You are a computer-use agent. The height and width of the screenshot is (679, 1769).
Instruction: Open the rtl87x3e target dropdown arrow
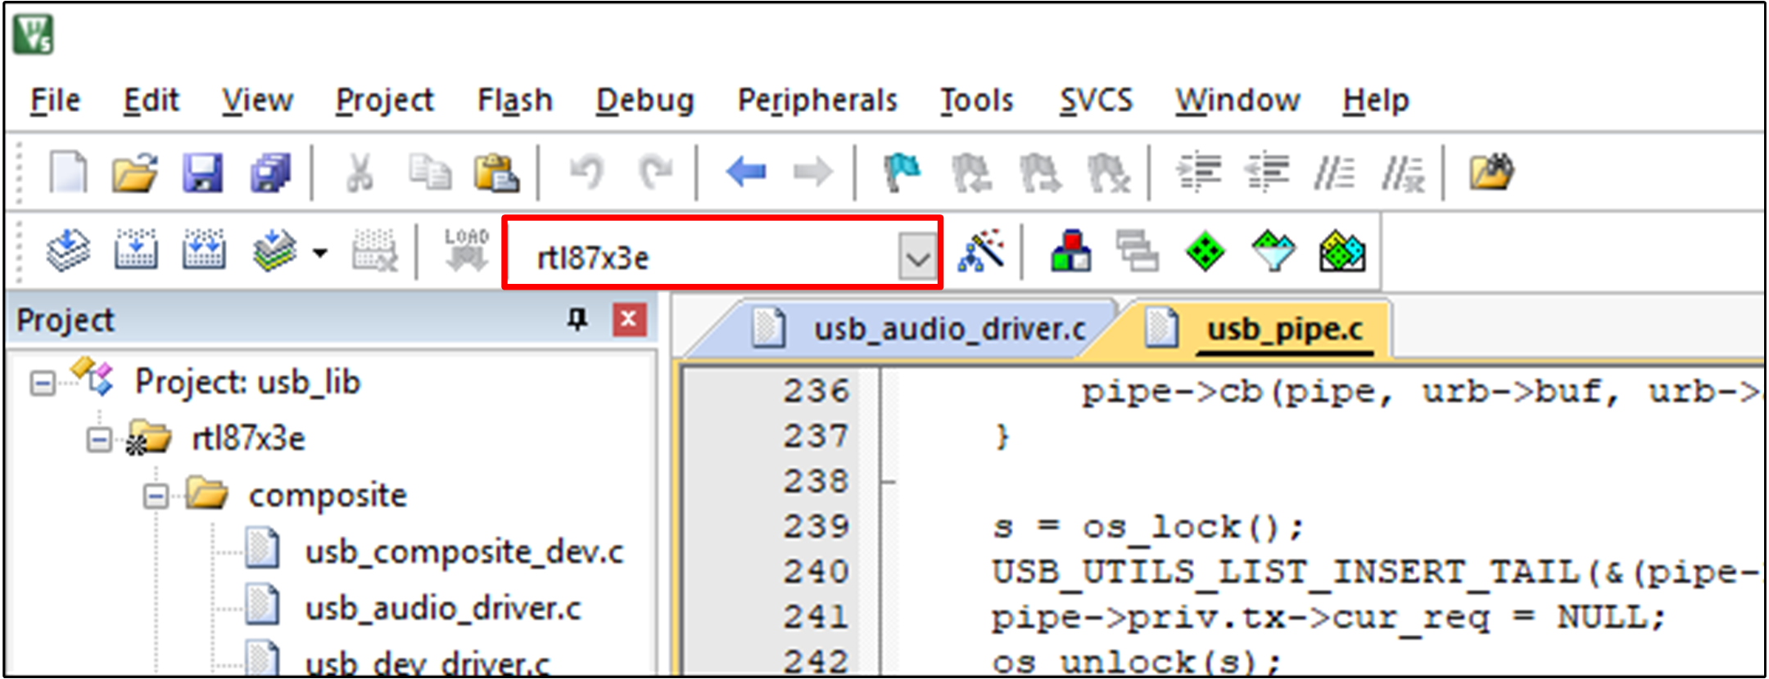[x=917, y=258]
